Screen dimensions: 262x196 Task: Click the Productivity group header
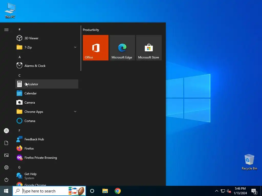pos(91,30)
